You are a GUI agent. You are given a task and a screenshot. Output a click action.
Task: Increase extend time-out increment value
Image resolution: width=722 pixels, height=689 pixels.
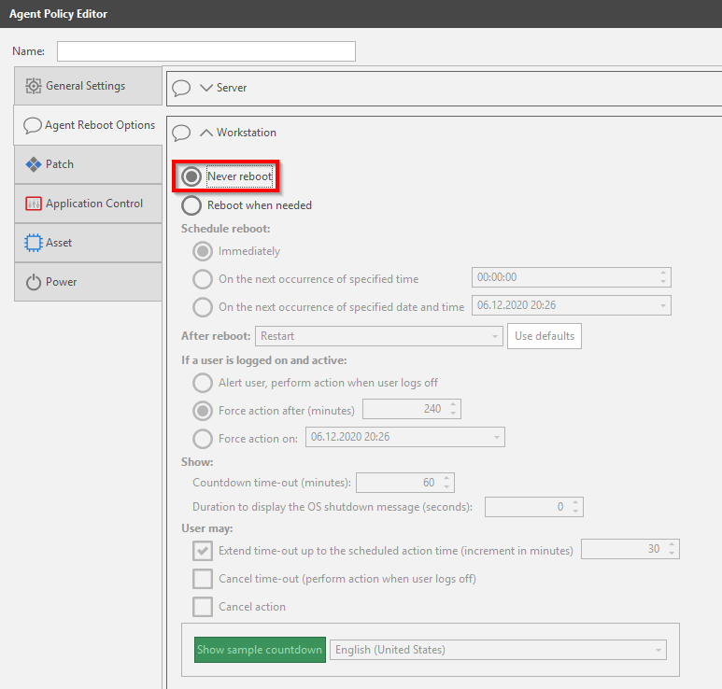point(672,544)
